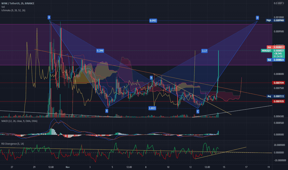Click the A point marker of the pattern
This screenshot has width=288, height=170.
click(107, 111)
